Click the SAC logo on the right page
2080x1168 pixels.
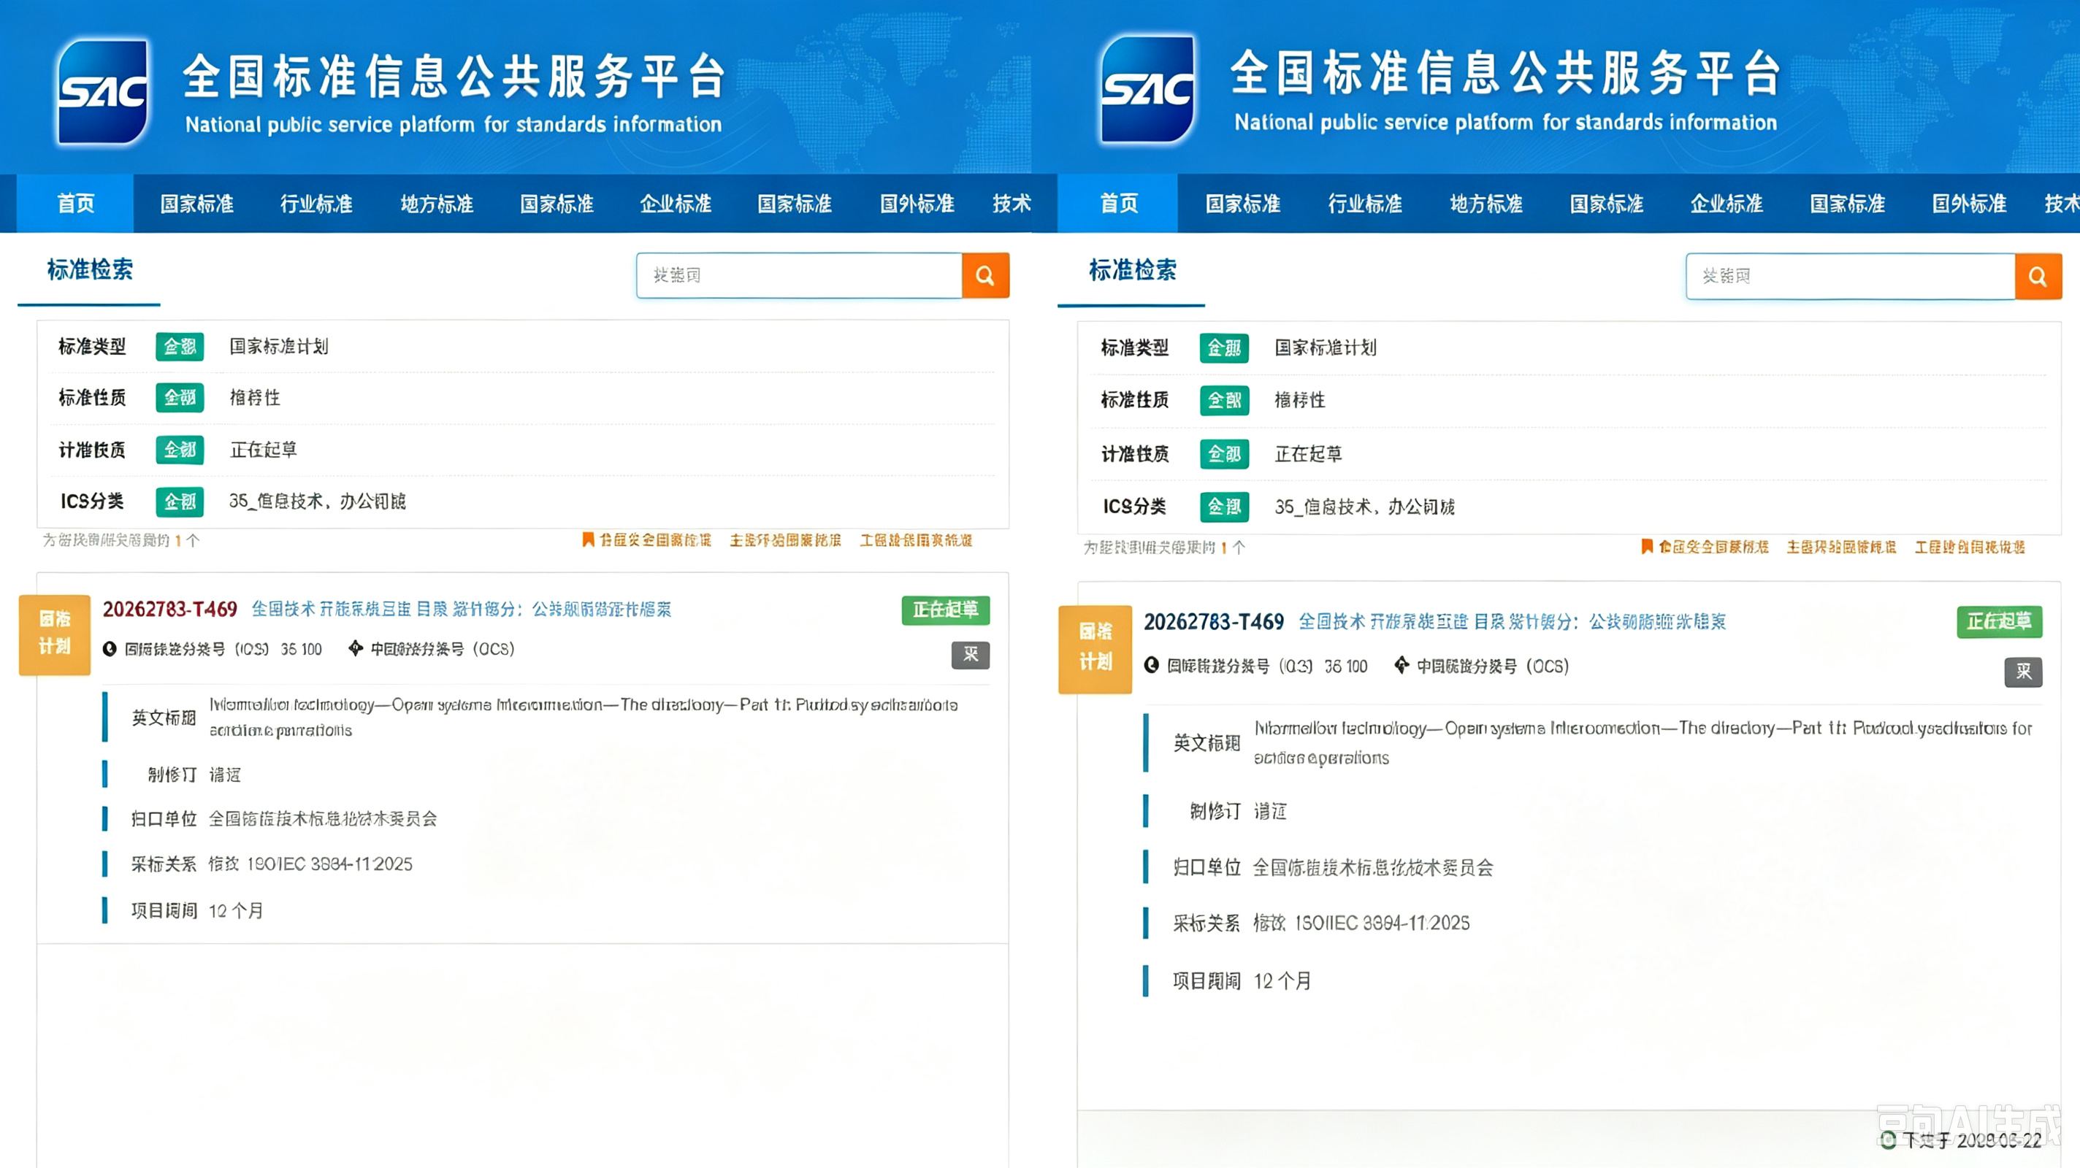tap(1147, 89)
